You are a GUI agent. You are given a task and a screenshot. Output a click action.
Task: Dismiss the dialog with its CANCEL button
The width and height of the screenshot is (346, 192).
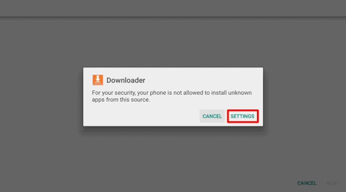click(x=212, y=116)
